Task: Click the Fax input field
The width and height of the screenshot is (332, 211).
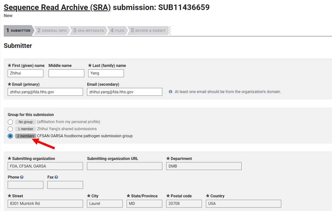Action: [65, 185]
